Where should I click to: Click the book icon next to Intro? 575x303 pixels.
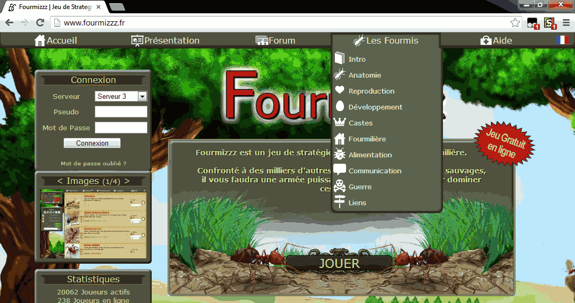pos(340,58)
